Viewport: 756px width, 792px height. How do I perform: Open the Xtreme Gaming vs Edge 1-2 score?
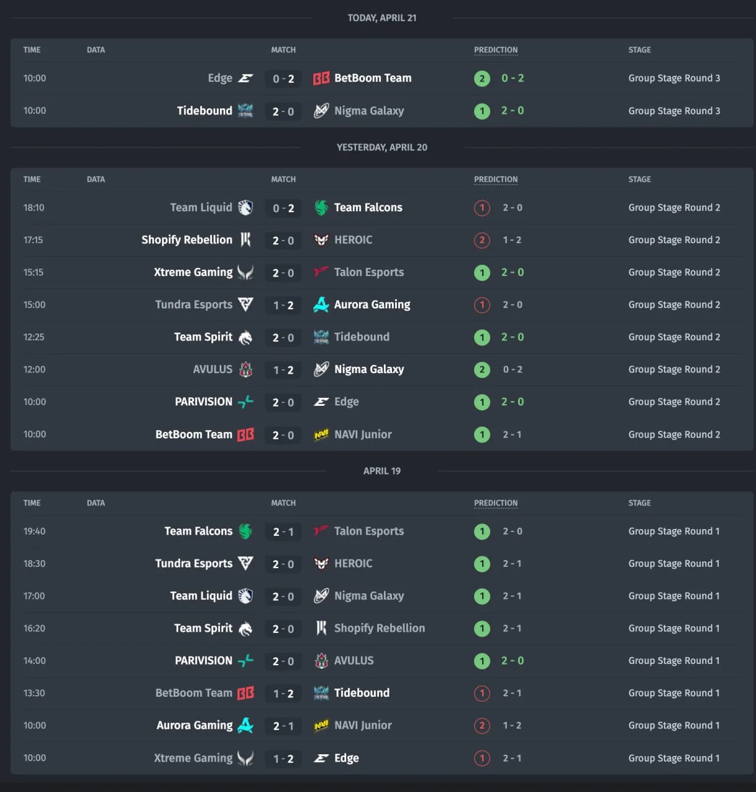[x=283, y=759]
